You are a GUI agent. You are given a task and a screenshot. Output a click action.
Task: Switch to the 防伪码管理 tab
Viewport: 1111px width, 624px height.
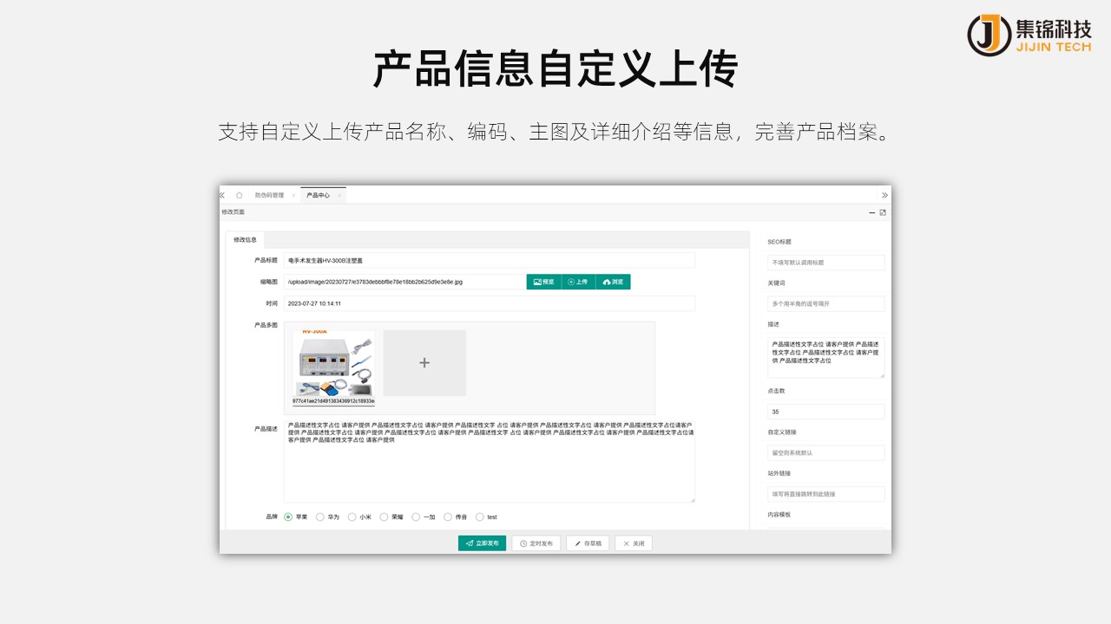coord(269,195)
